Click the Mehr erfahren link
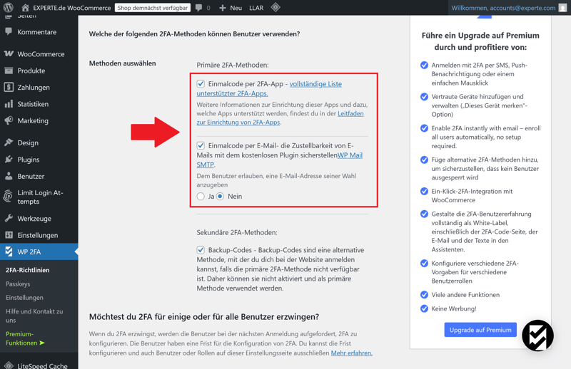The image size is (571, 369). coord(351,353)
